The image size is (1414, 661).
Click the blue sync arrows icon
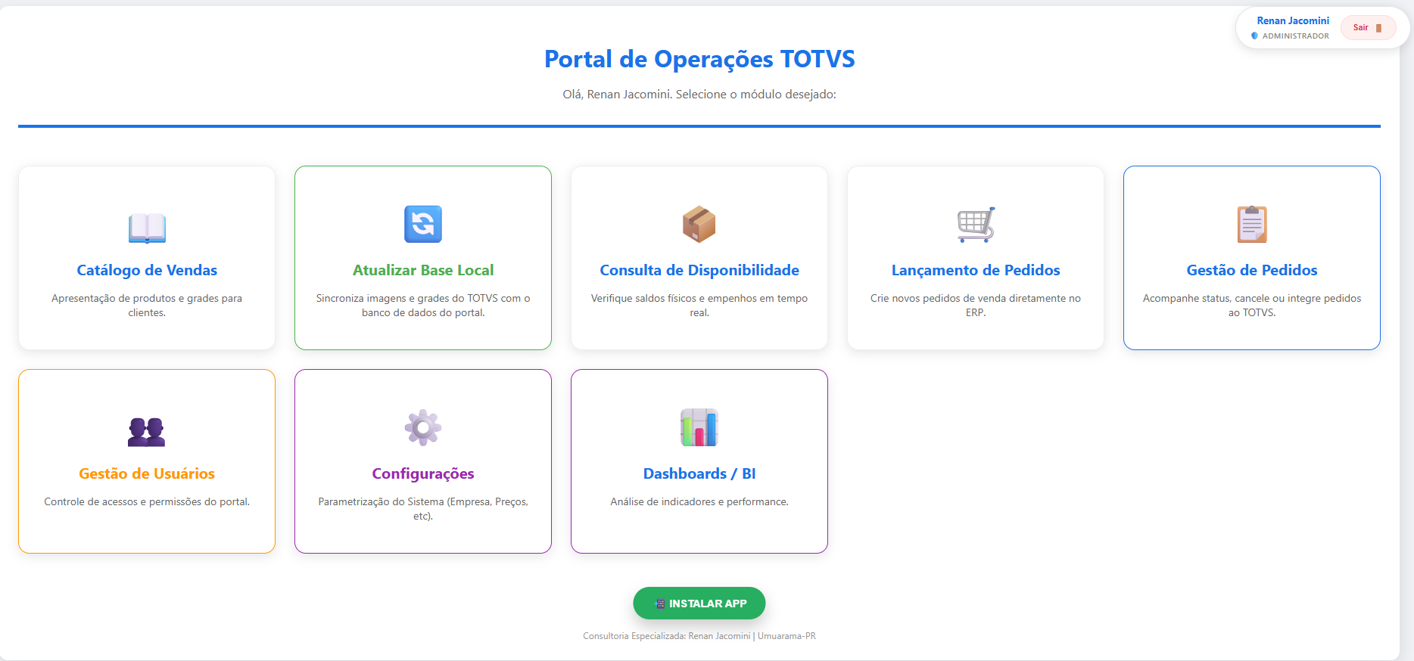tap(423, 224)
